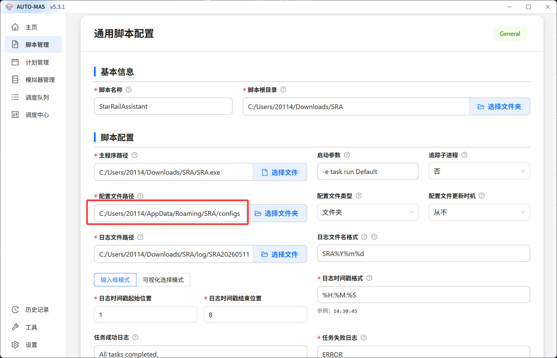Click the 日志文件路径 input field

tap(174, 254)
